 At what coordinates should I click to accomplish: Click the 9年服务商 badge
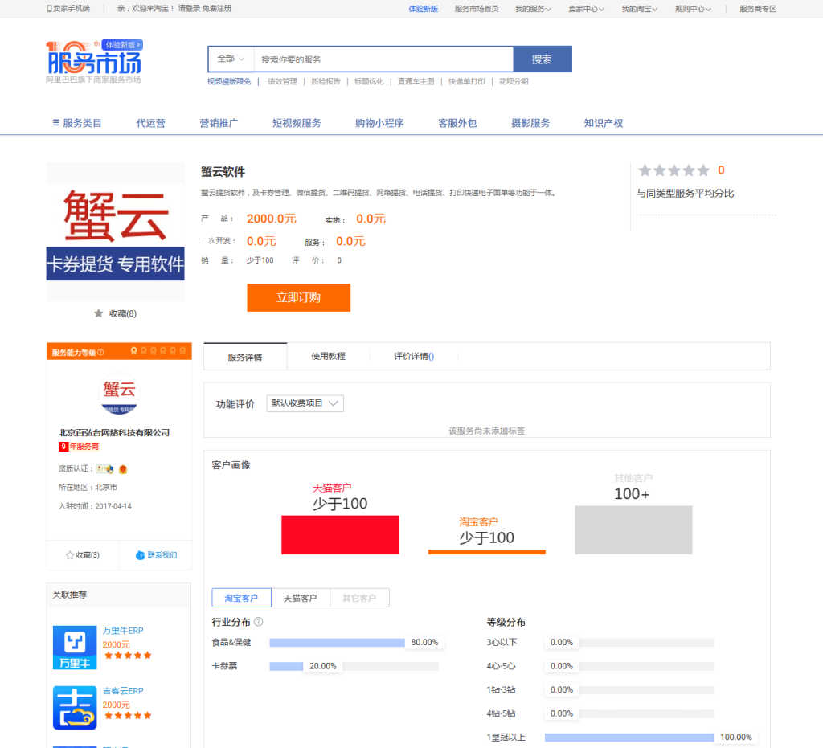pos(79,447)
